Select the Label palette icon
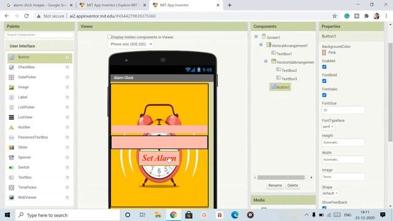393x221 pixels. pos(12,97)
